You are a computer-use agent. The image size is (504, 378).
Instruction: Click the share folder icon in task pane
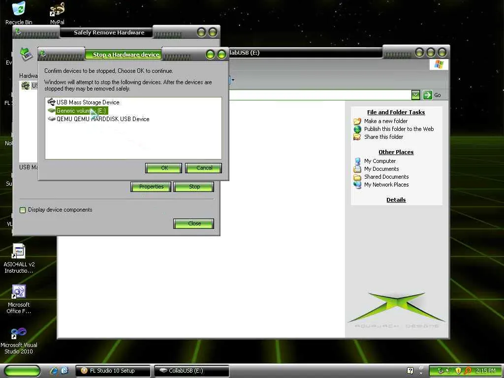coord(357,137)
